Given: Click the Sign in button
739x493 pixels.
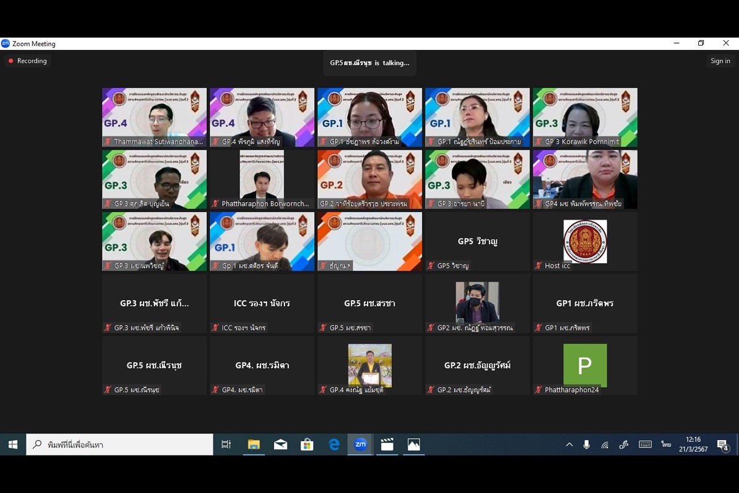Looking at the screenshot, I should pyautogui.click(x=720, y=61).
